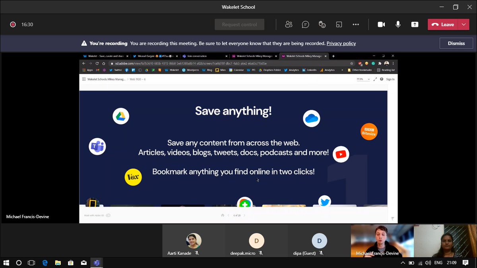Viewport: 477px width, 268px height.
Task: Click muted mic icon beside dipa (Guest)
Action: click(321, 253)
